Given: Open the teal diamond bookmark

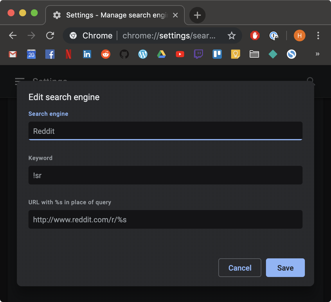Looking at the screenshot, I should coord(273,54).
